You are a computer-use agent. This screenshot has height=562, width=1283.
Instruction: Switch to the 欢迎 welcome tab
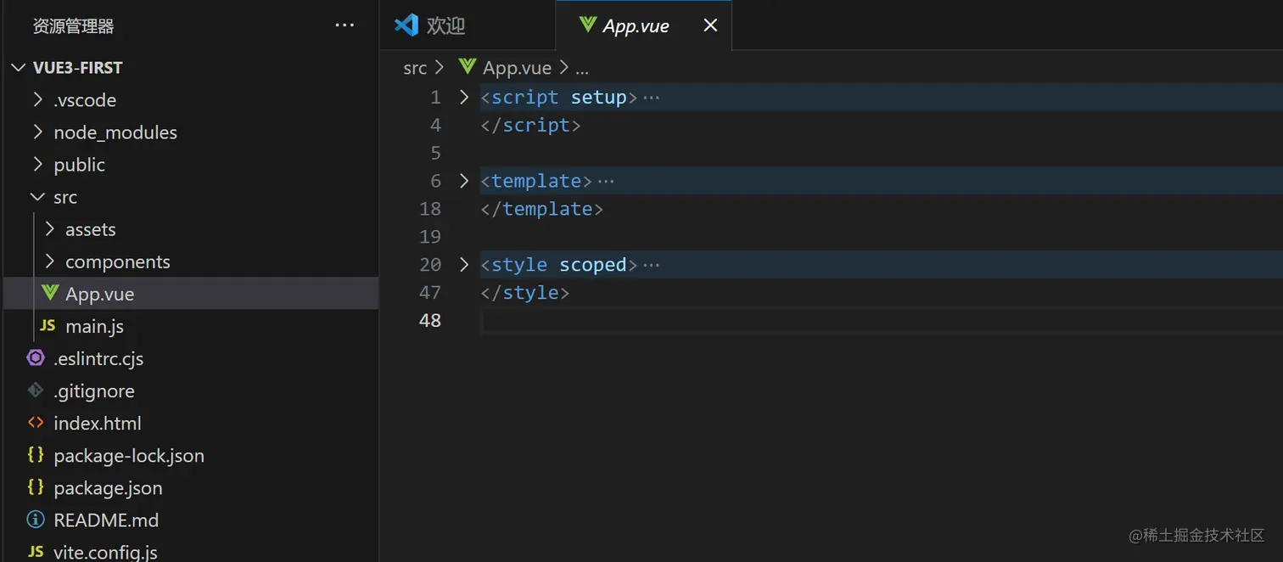point(432,25)
